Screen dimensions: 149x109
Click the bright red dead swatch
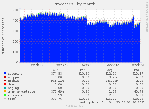(x=5, y=84)
